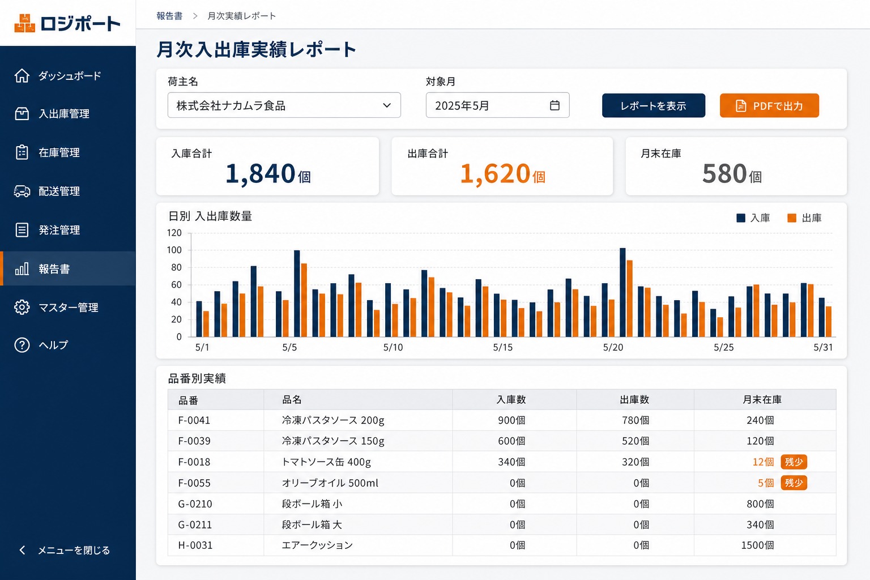Click the 出庫合計 1,620個 value
870x580 pixels.
[x=502, y=173]
